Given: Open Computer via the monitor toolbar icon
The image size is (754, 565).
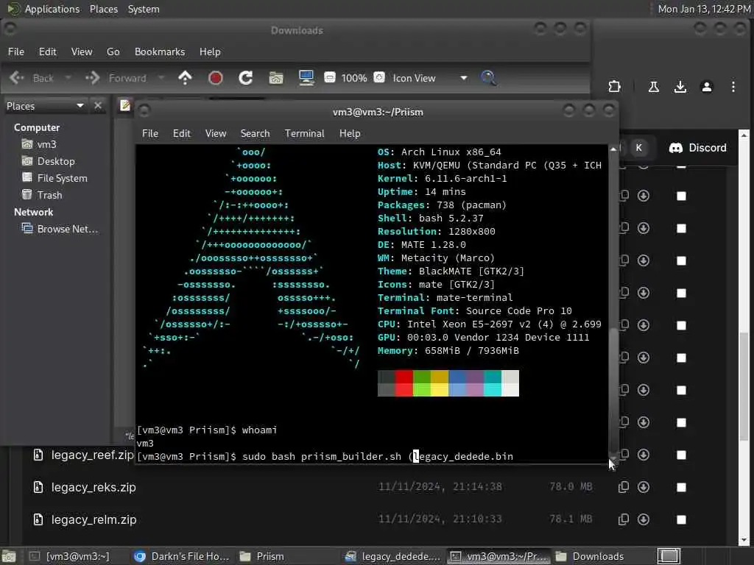Looking at the screenshot, I should pos(306,78).
